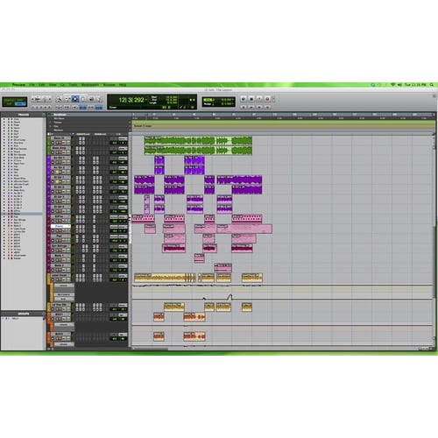Click the main counter time display
The image size is (438, 438).
click(131, 100)
